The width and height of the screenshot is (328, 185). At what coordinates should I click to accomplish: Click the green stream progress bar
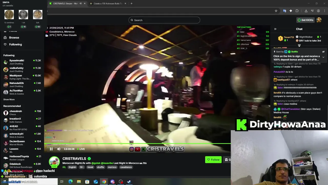[137, 144]
